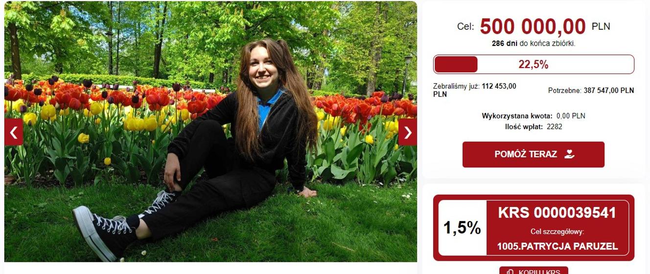The image size is (650, 274).
Task: Click the KOPIUJ KRS button
Action: (x=534, y=271)
